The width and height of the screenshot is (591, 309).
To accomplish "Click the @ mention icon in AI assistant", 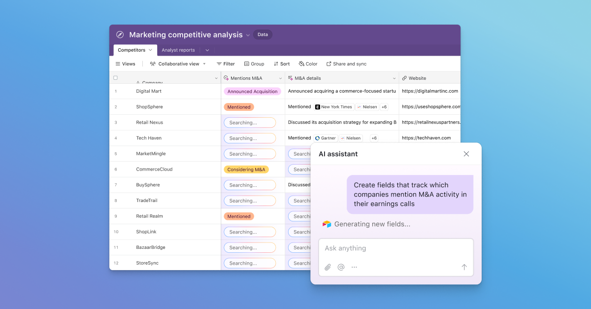I will pos(341,267).
